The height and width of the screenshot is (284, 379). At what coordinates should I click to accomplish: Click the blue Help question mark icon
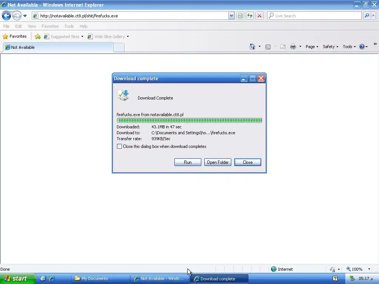click(x=362, y=47)
